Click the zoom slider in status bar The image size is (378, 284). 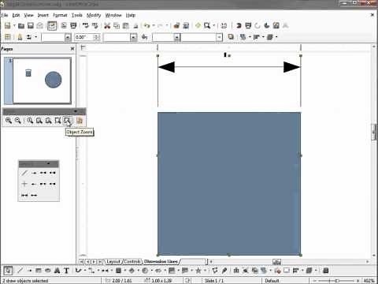337,281
